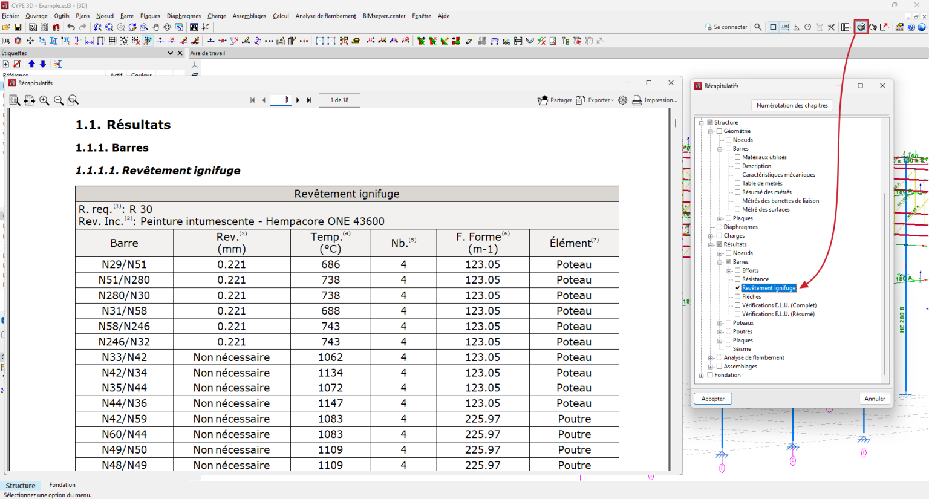Image resolution: width=929 pixels, height=499 pixels.
Task: Click the page number input field
Action: click(280, 100)
